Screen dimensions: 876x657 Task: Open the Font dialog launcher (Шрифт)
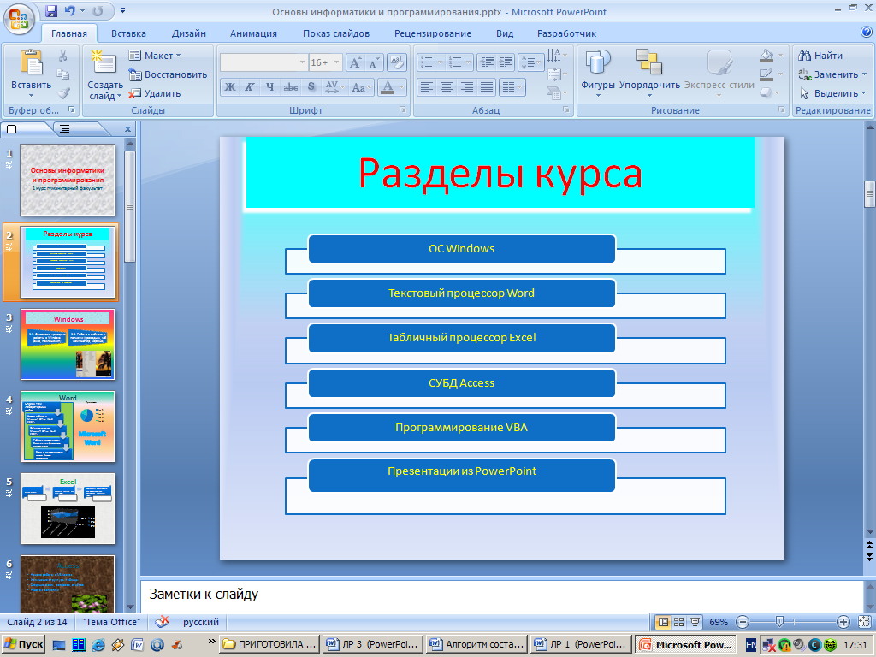pos(403,110)
